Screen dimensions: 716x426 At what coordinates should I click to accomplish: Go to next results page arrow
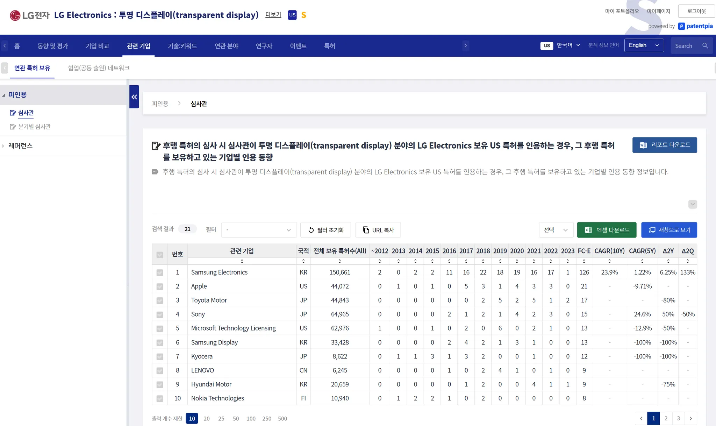pyautogui.click(x=690, y=418)
